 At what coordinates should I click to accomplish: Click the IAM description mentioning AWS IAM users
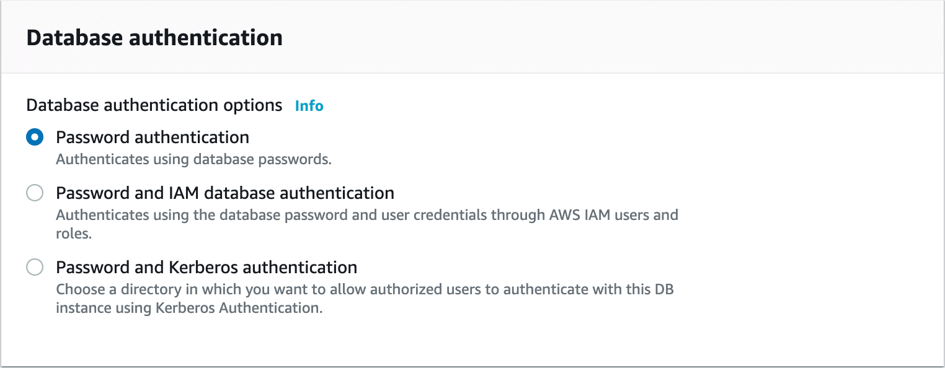(x=366, y=216)
